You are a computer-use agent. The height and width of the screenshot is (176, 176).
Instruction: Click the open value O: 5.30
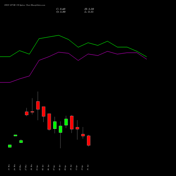tap(61, 12)
